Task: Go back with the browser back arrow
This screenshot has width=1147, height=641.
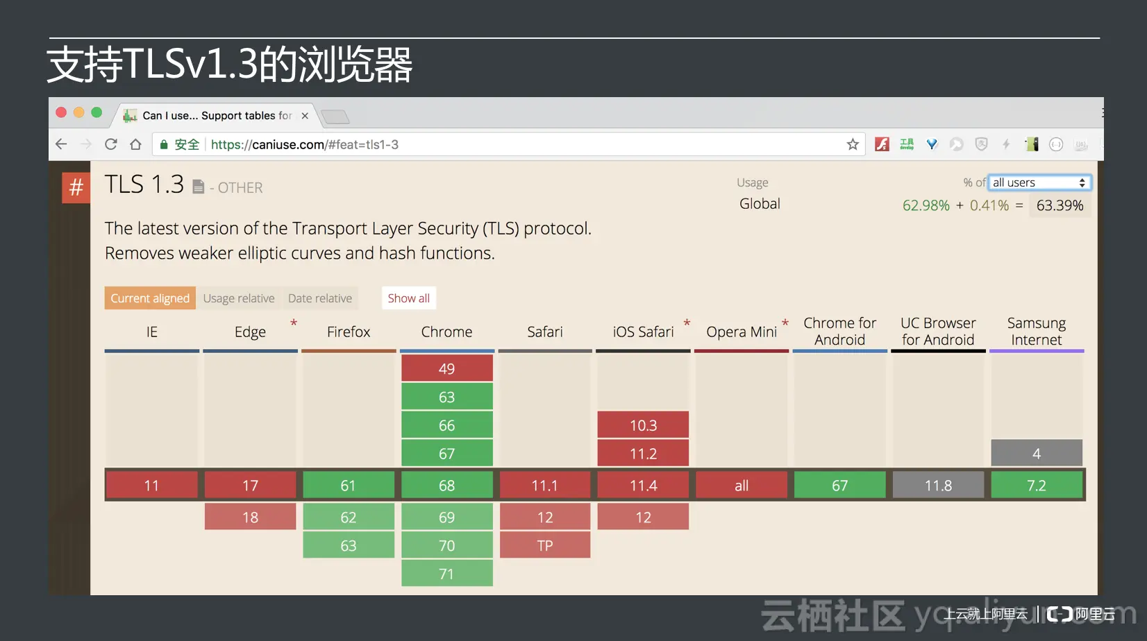Action: 61,144
